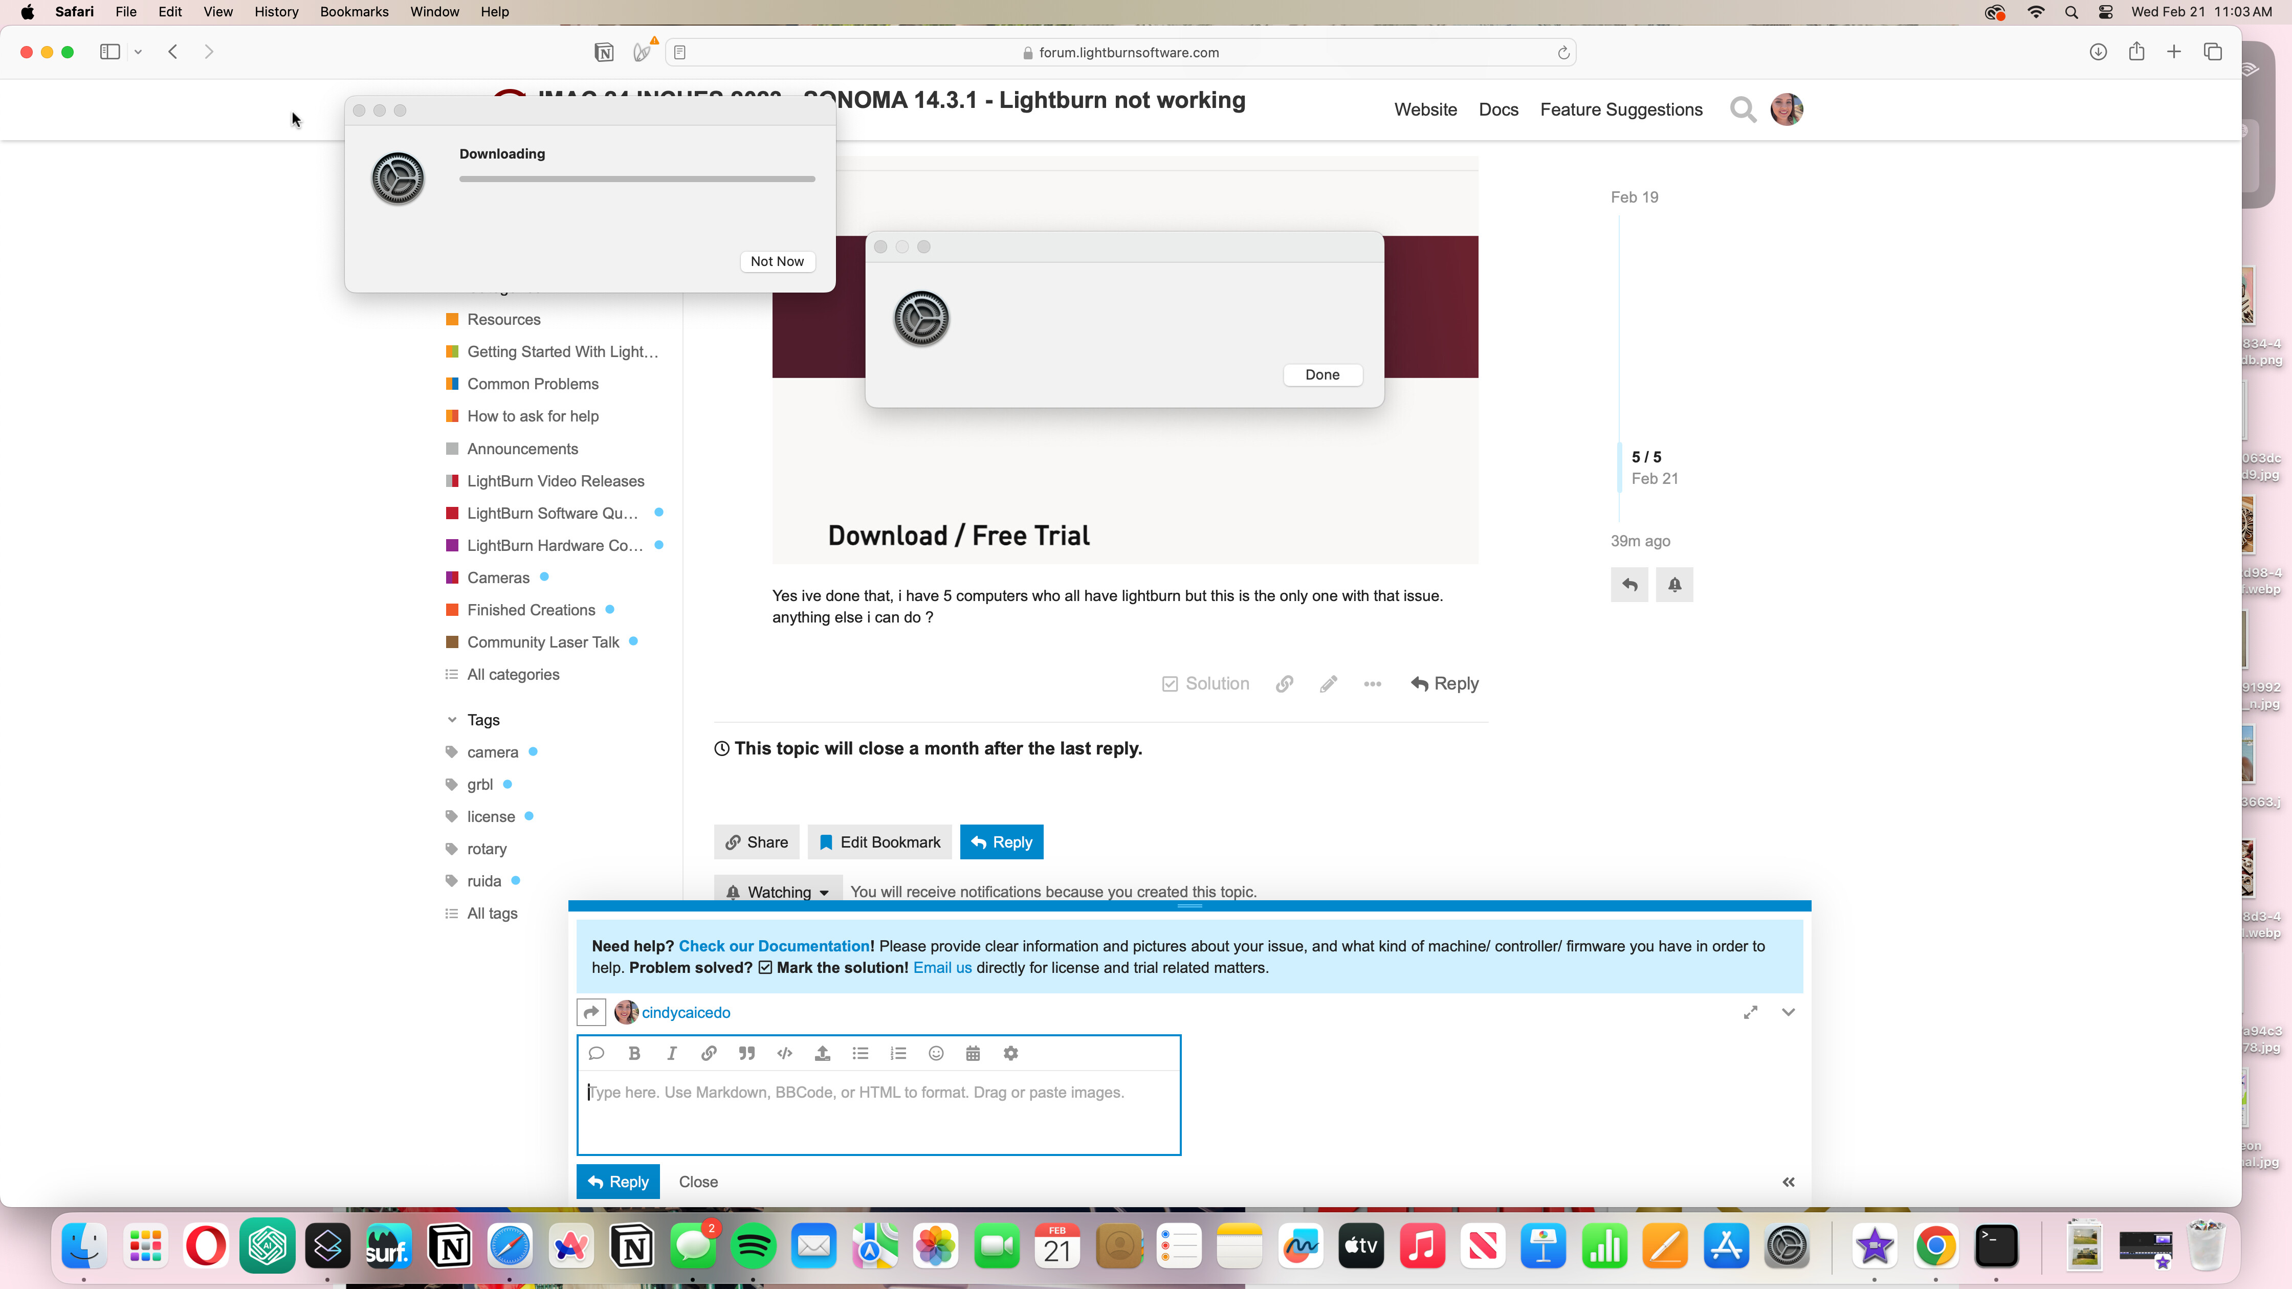Submit with the composer Reply button
This screenshot has height=1289, width=2292.
619,1182
